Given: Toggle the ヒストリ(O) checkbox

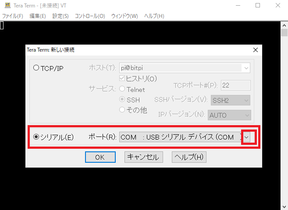Looking at the screenshot, I should pos(122,78).
